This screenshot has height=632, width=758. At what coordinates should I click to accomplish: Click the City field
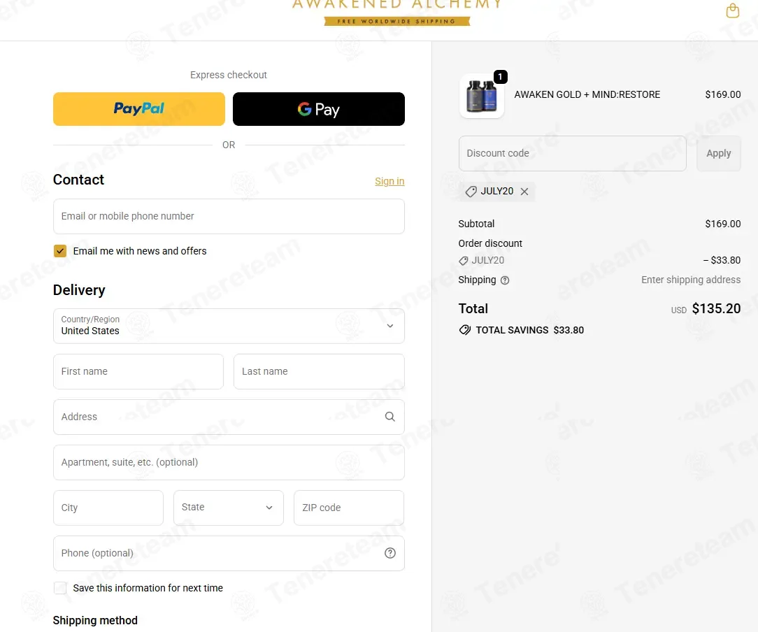(x=108, y=508)
